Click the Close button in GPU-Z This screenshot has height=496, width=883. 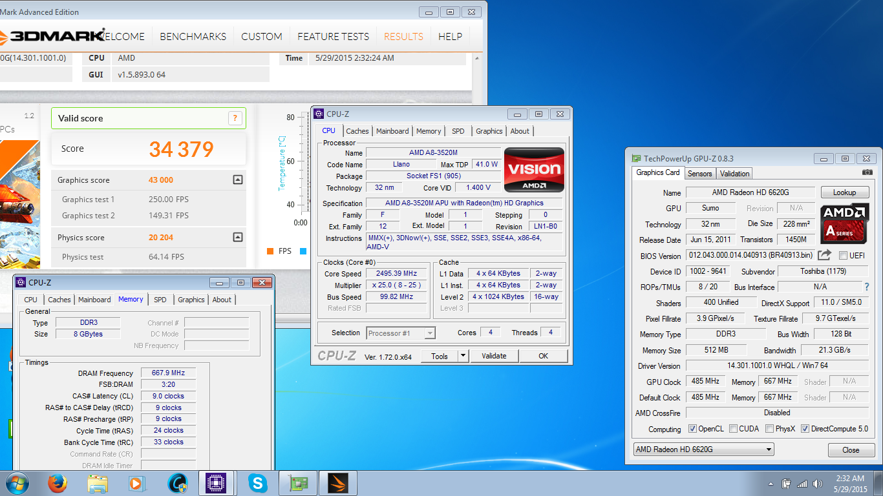point(851,450)
